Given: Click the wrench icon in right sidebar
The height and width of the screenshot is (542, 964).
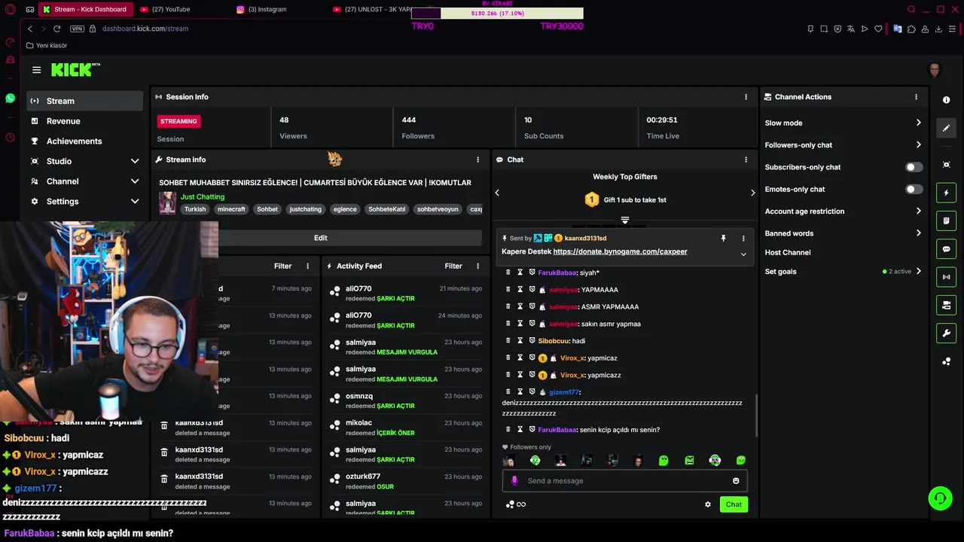Looking at the screenshot, I should click(947, 333).
